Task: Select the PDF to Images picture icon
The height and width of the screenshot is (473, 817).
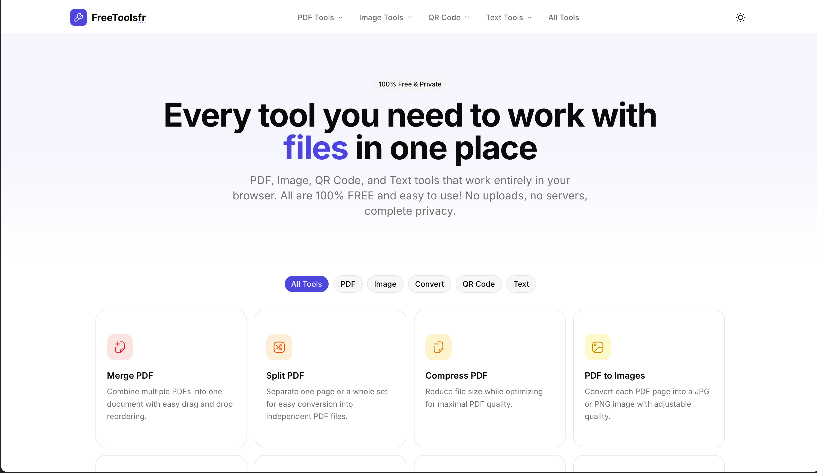Action: (597, 347)
